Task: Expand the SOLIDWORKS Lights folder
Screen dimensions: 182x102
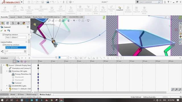Action: click(x=7, y=86)
